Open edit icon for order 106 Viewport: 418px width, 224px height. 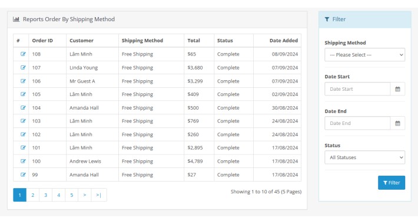click(23, 81)
